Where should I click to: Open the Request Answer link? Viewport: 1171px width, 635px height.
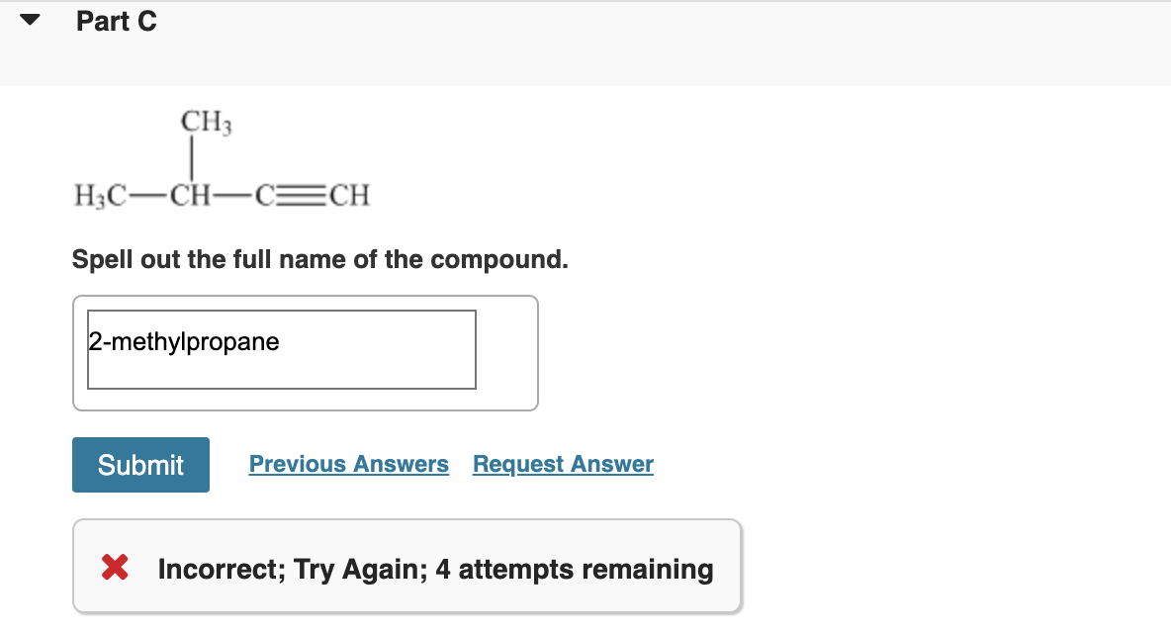coord(563,464)
